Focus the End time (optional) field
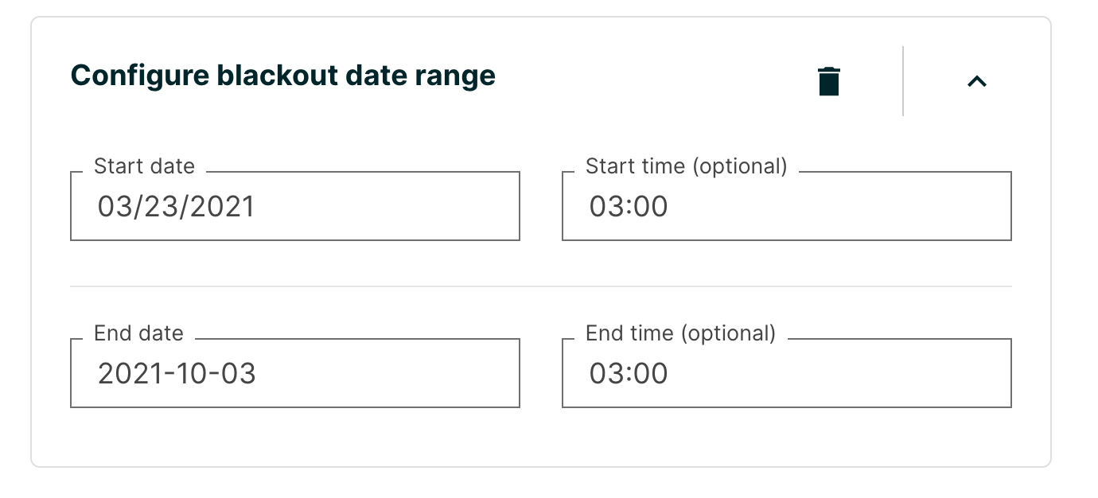The width and height of the screenshot is (1098, 498). pyautogui.click(x=786, y=374)
